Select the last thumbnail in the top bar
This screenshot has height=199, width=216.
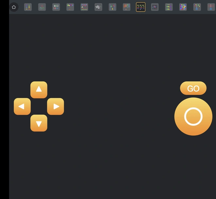click(x=211, y=7)
